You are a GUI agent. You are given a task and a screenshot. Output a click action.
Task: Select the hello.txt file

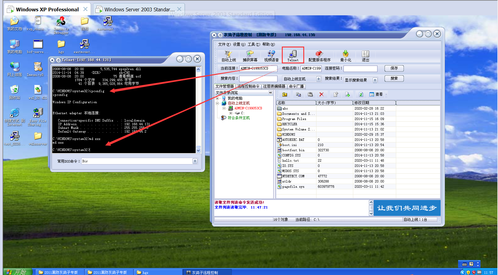point(358,160)
